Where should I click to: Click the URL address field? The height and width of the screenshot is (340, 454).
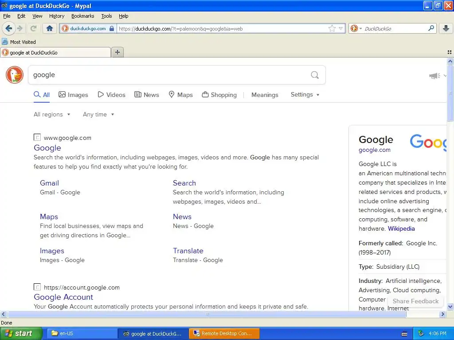(x=222, y=29)
